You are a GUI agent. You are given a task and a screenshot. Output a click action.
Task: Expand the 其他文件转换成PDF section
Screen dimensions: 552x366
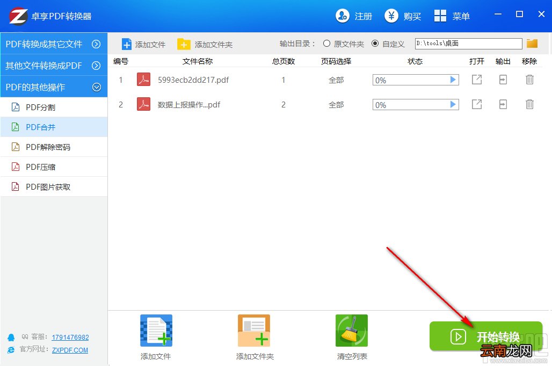54,66
